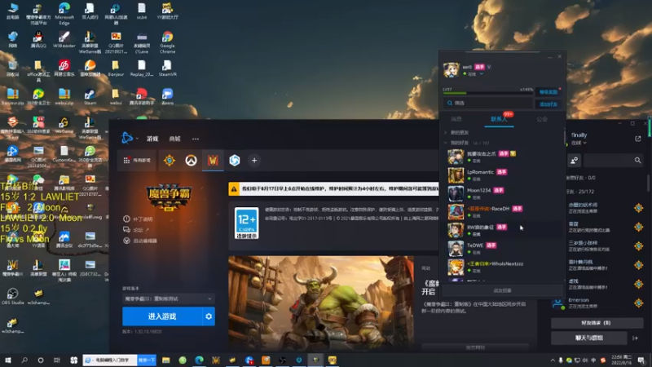This screenshot has width=652, height=367.
Task: Open the orc news banner image
Action: pyautogui.click(x=321, y=303)
